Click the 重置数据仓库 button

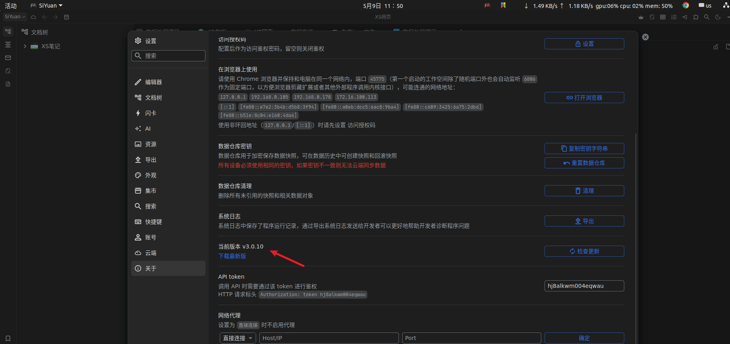[584, 163]
